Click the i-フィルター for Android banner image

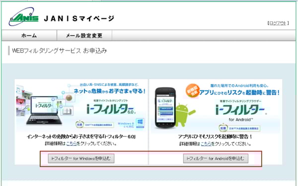[x=216, y=106]
